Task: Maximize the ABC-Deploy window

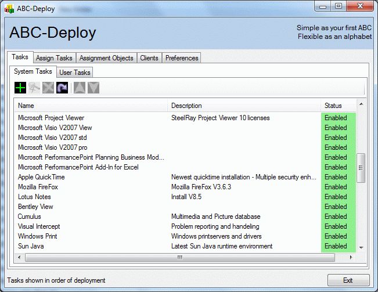Action: (x=339, y=6)
